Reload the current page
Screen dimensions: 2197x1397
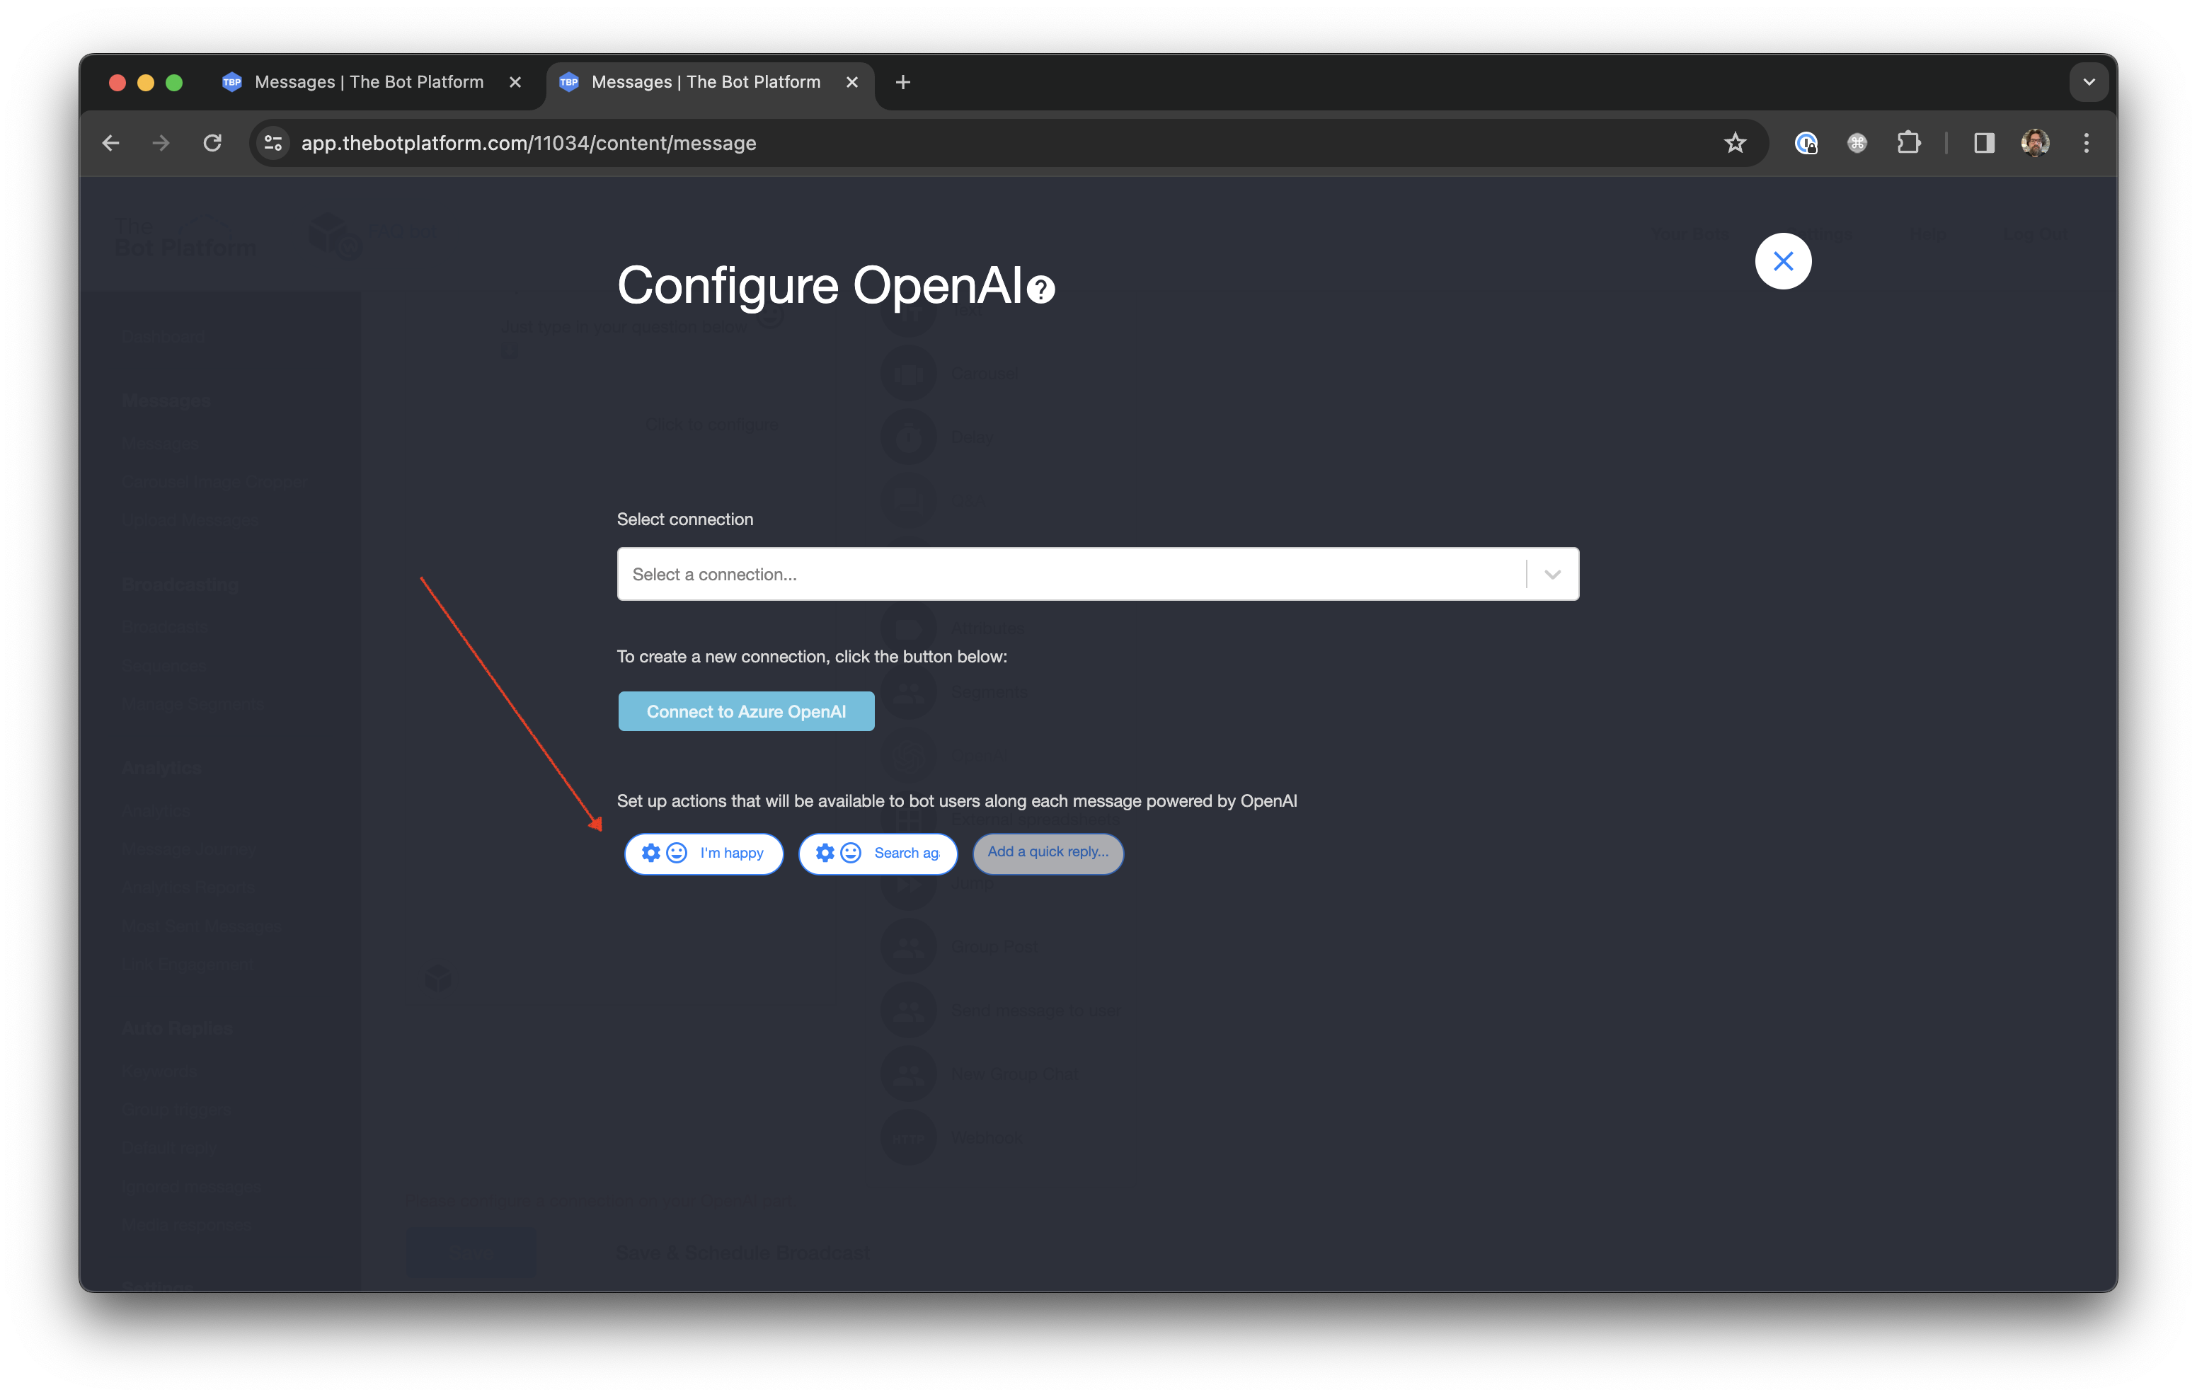(212, 143)
